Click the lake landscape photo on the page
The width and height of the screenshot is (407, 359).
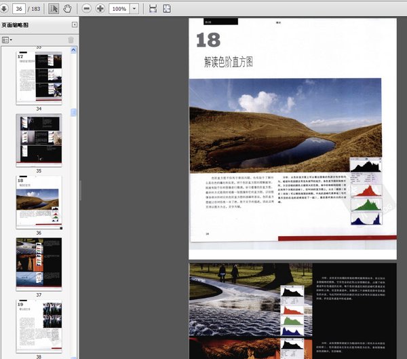coord(286,126)
